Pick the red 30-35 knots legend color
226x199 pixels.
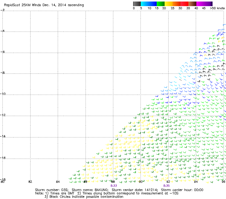click(184, 4)
